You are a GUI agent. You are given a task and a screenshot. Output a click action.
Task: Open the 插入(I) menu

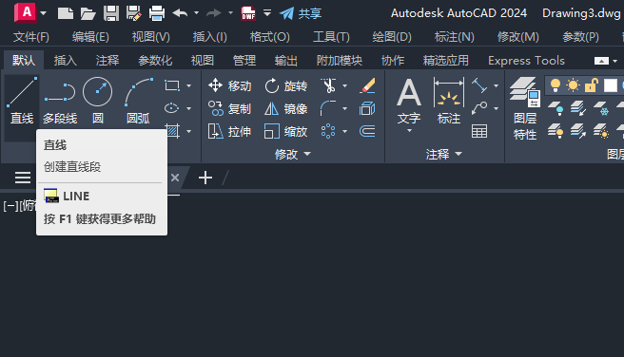[209, 37]
